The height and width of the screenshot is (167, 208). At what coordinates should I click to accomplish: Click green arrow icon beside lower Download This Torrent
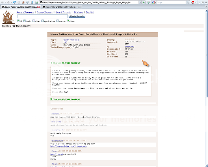click(x=51, y=99)
